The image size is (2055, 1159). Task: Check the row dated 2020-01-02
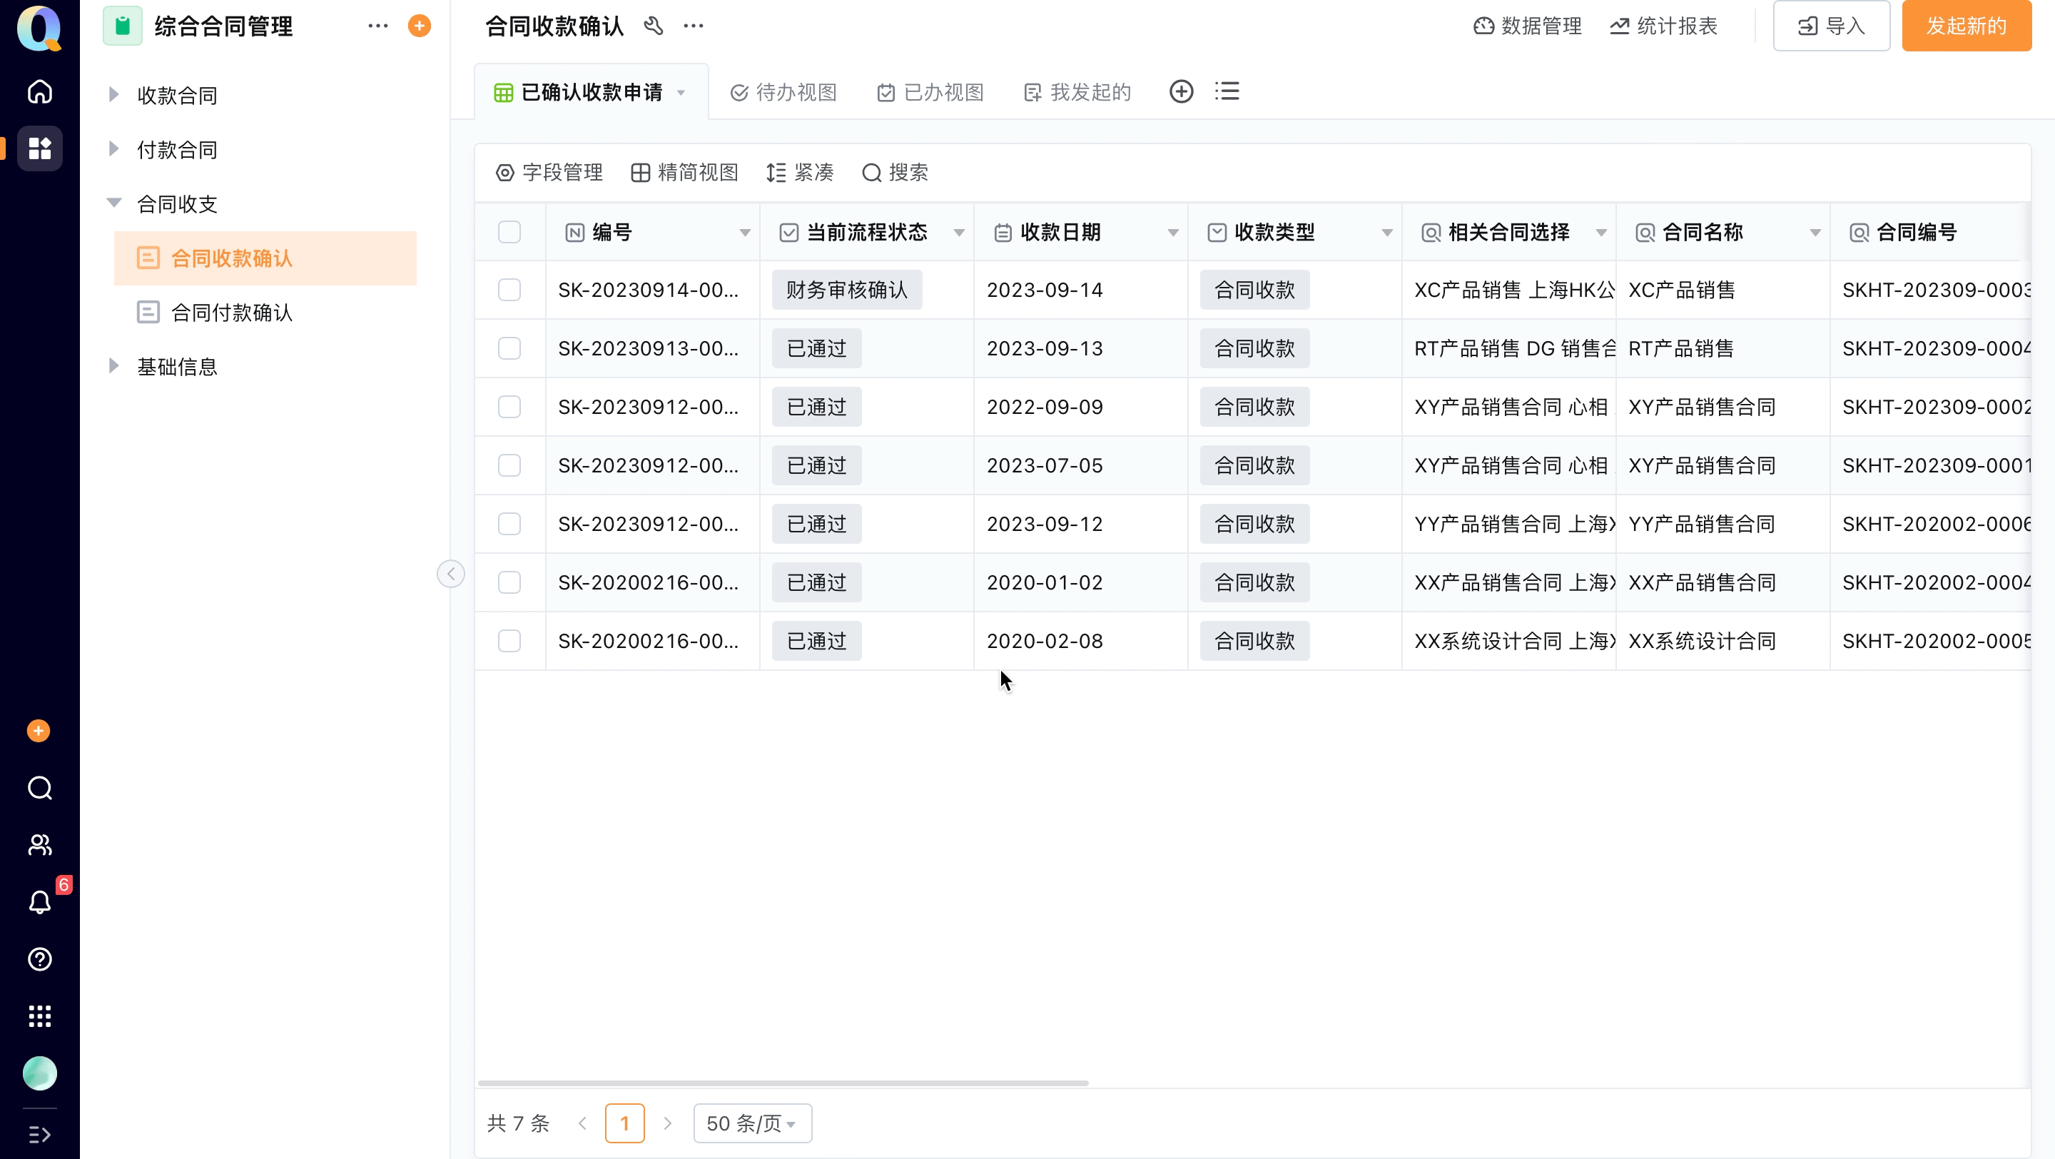509,582
